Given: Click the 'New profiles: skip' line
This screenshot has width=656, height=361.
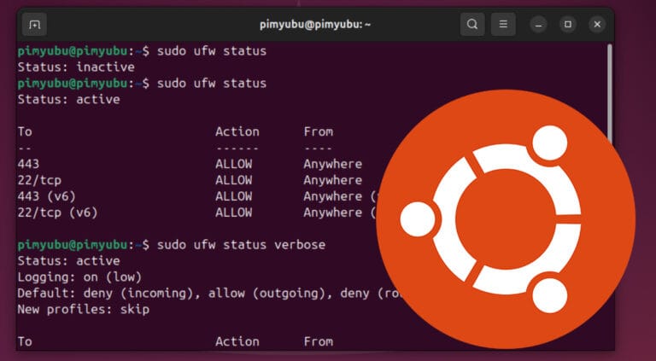Looking at the screenshot, I should point(83,310).
